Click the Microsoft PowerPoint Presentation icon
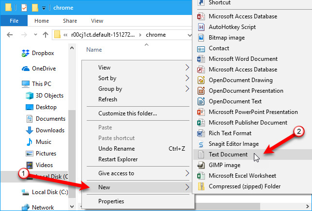 [202, 112]
